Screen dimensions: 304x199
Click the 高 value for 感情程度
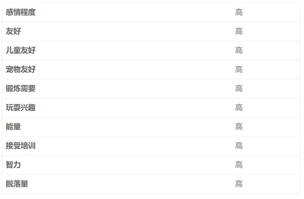click(x=239, y=12)
